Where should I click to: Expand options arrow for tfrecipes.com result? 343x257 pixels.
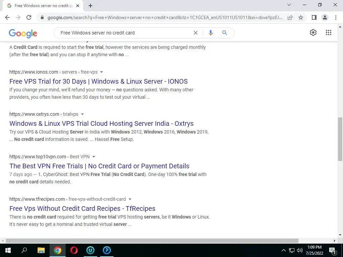point(130,199)
